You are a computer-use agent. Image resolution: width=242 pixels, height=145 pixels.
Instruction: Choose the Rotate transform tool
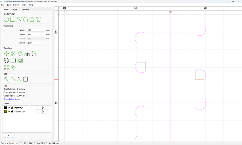pos(20,54)
